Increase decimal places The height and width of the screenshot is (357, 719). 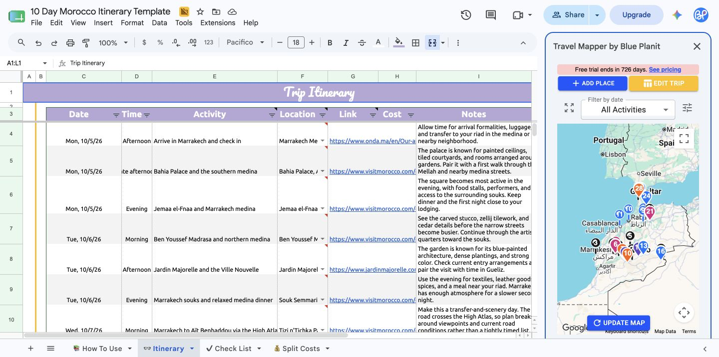[x=192, y=43]
